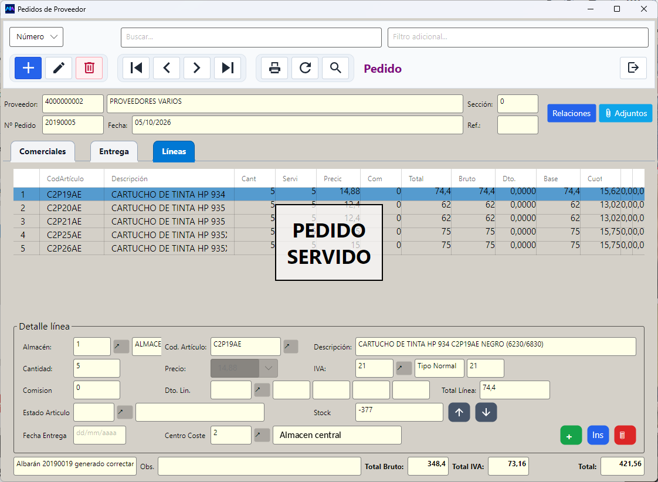Click PROVEEDORES VARIOS supplier name field
The image size is (658, 482).
click(285, 104)
